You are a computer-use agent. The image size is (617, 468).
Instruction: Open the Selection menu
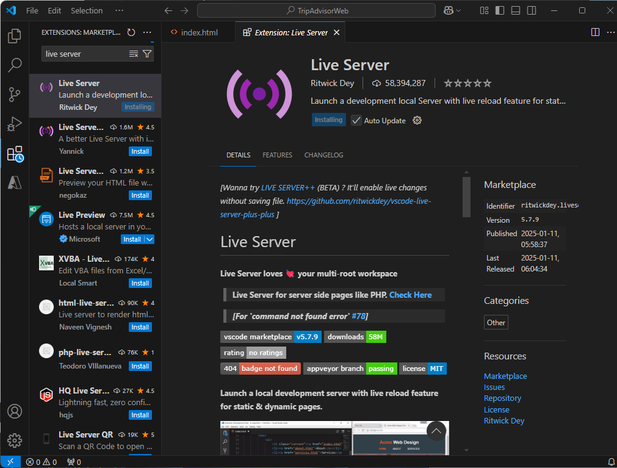click(x=87, y=10)
